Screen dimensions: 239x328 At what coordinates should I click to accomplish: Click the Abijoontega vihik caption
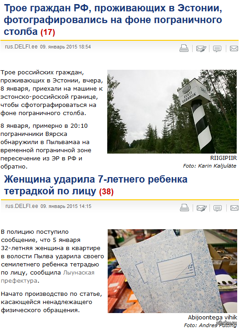pos(213,317)
